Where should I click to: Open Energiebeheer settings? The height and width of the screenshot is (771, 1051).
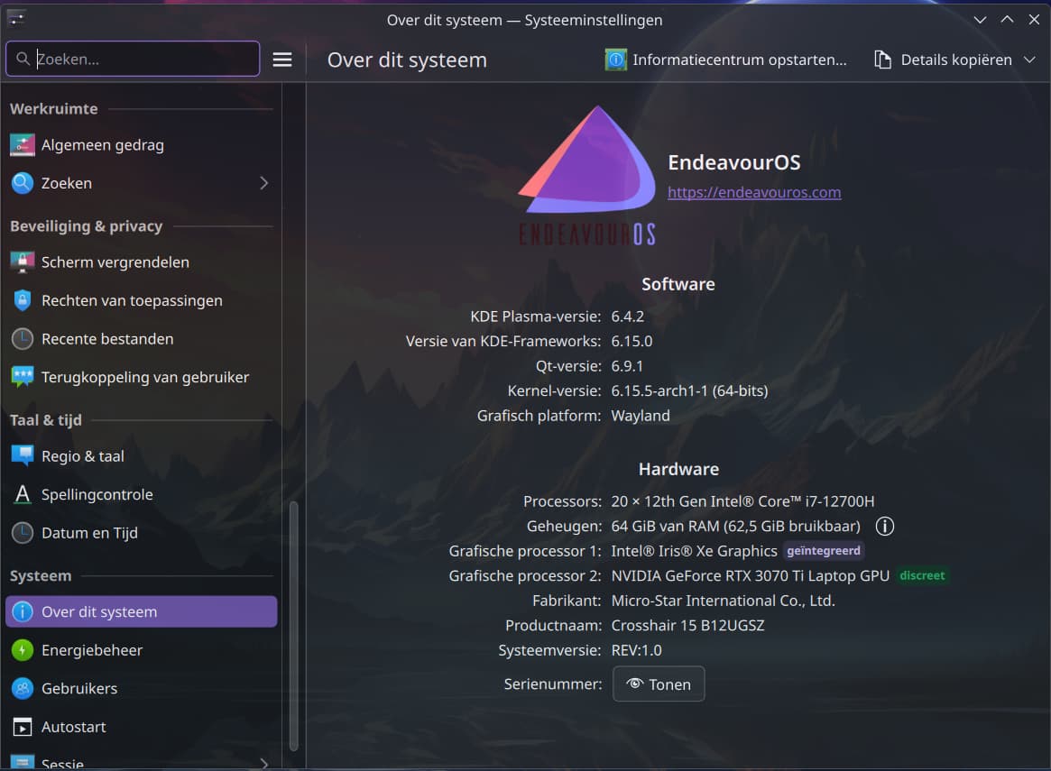[141, 650]
